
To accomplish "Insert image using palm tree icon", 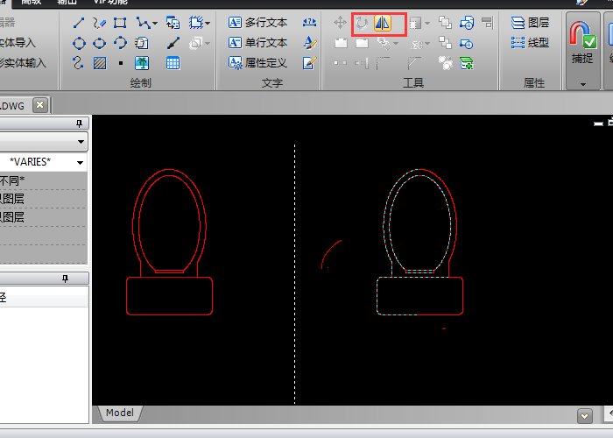I will tap(142, 63).
